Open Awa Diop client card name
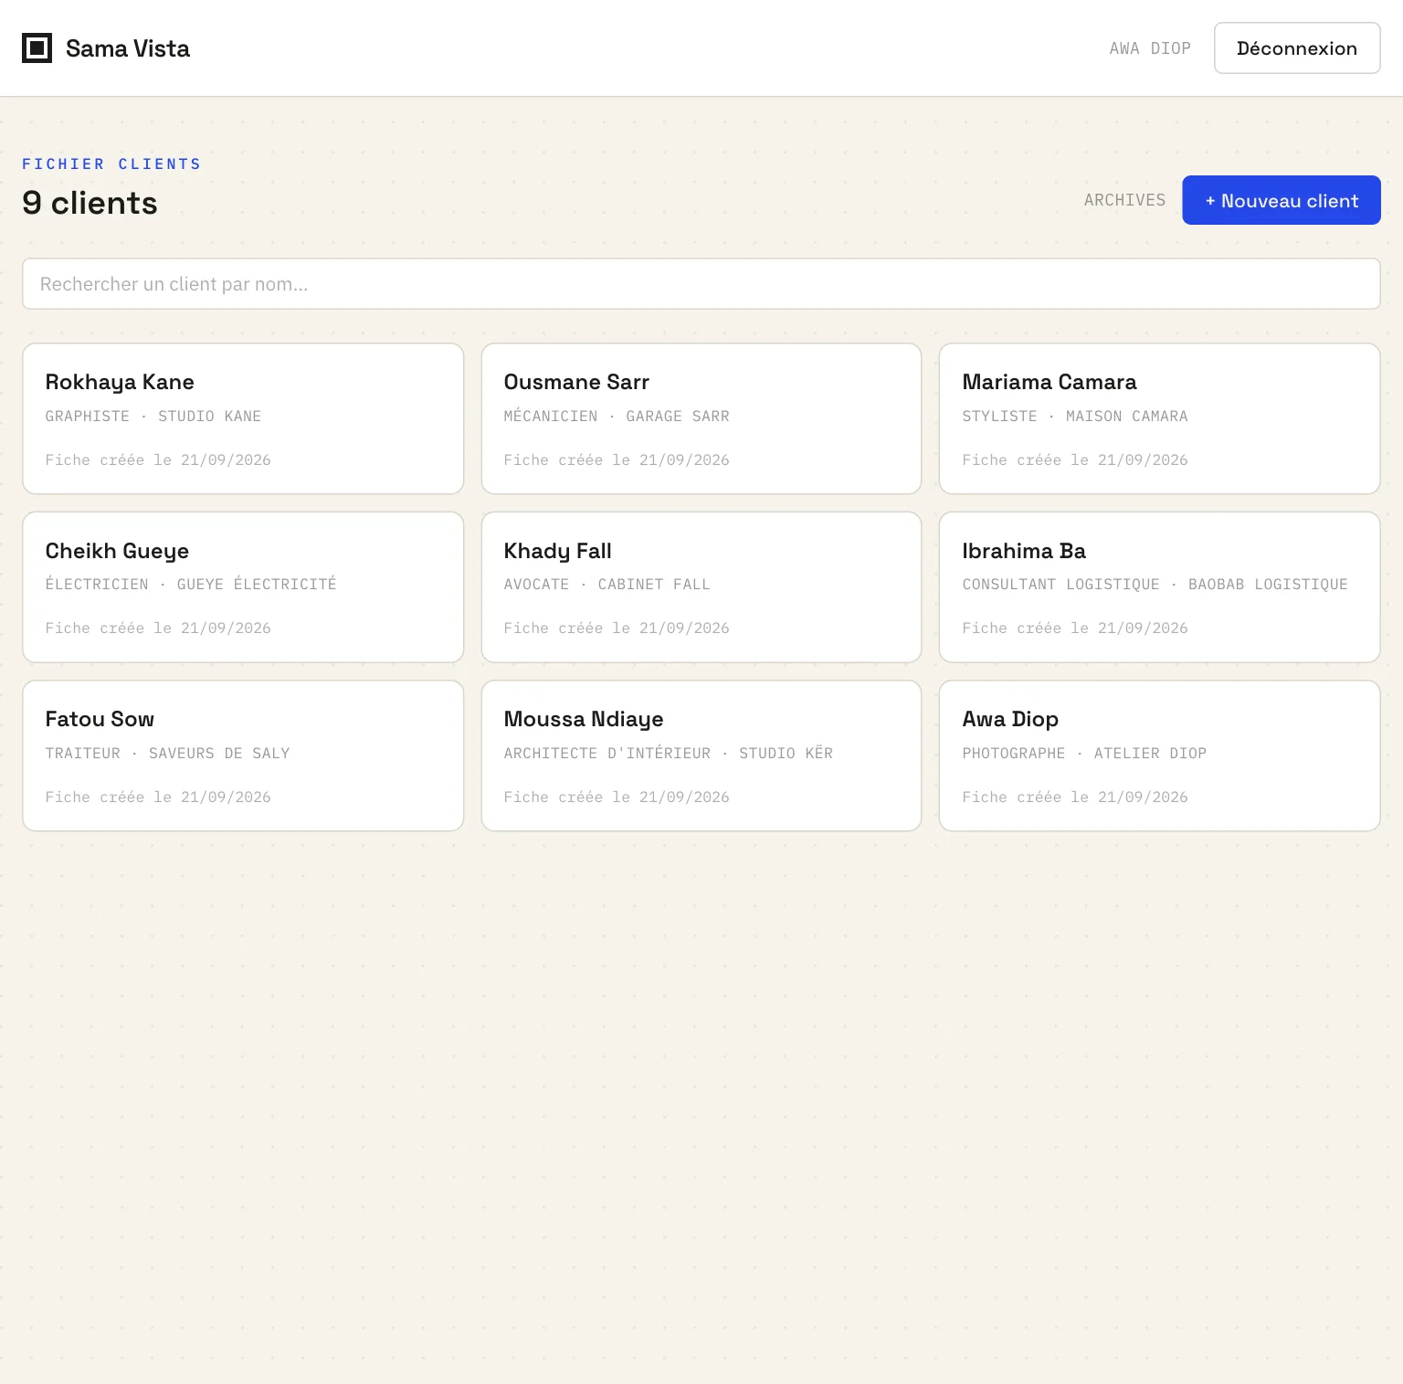Viewport: 1403px width, 1384px height. (1010, 719)
